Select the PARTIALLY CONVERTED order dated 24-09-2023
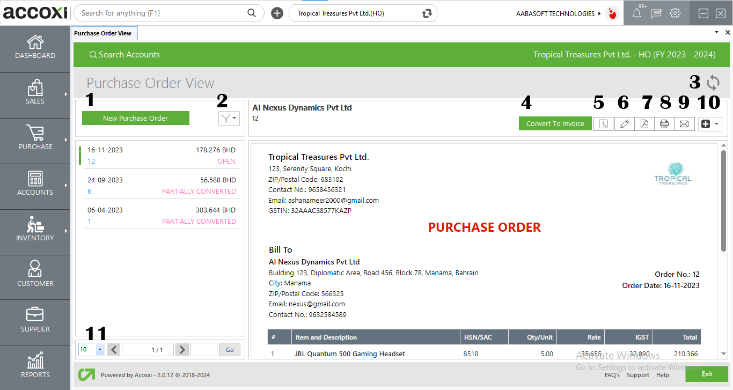This screenshot has height=390, width=733. pos(161,185)
